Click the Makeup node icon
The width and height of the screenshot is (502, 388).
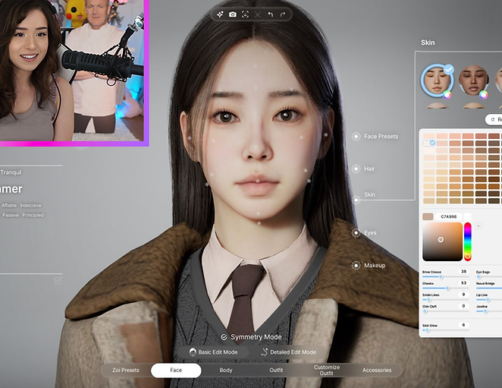[356, 266]
